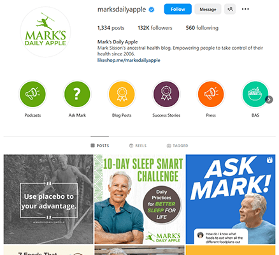Open the BAS salad bowl highlight
This screenshot has width=279, height=255.
coord(255,94)
